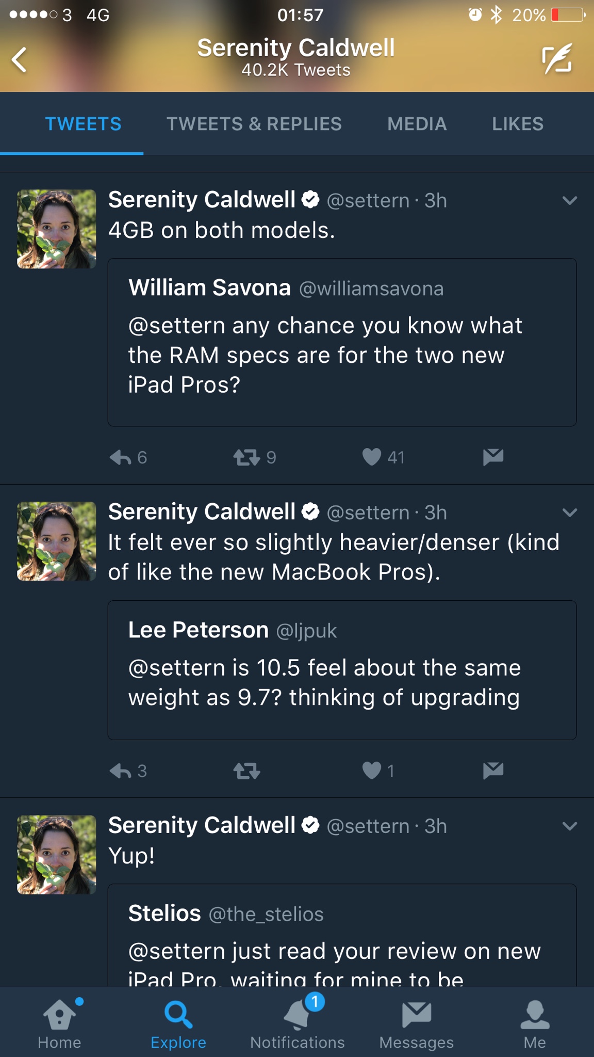Switch to the Media tab
Image resolution: width=594 pixels, height=1057 pixels.
point(417,124)
